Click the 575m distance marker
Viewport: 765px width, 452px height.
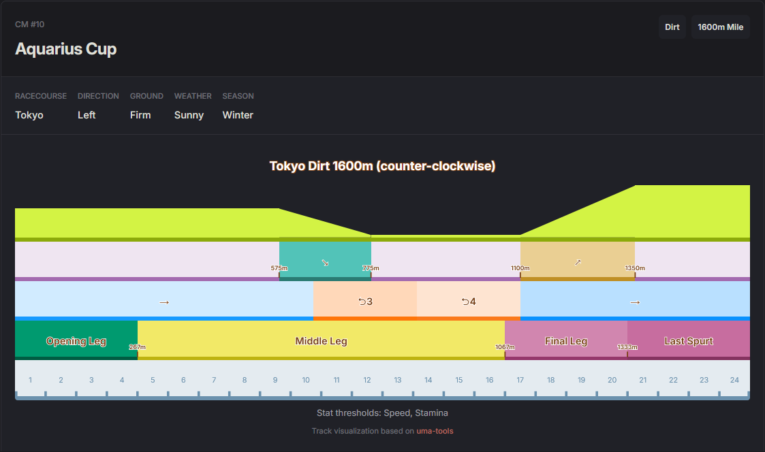click(x=279, y=268)
